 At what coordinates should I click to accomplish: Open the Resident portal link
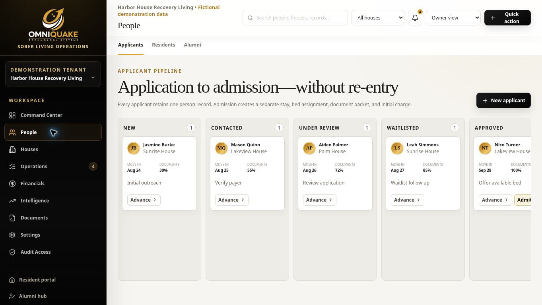pyautogui.click(x=53, y=280)
